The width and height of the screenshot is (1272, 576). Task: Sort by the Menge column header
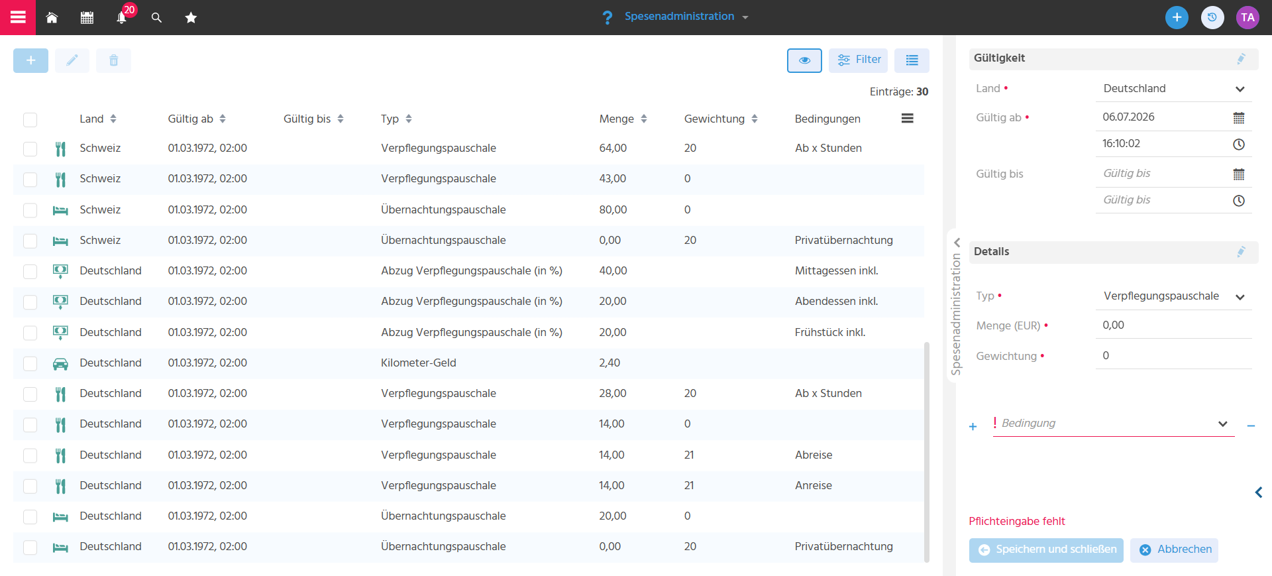(x=623, y=119)
